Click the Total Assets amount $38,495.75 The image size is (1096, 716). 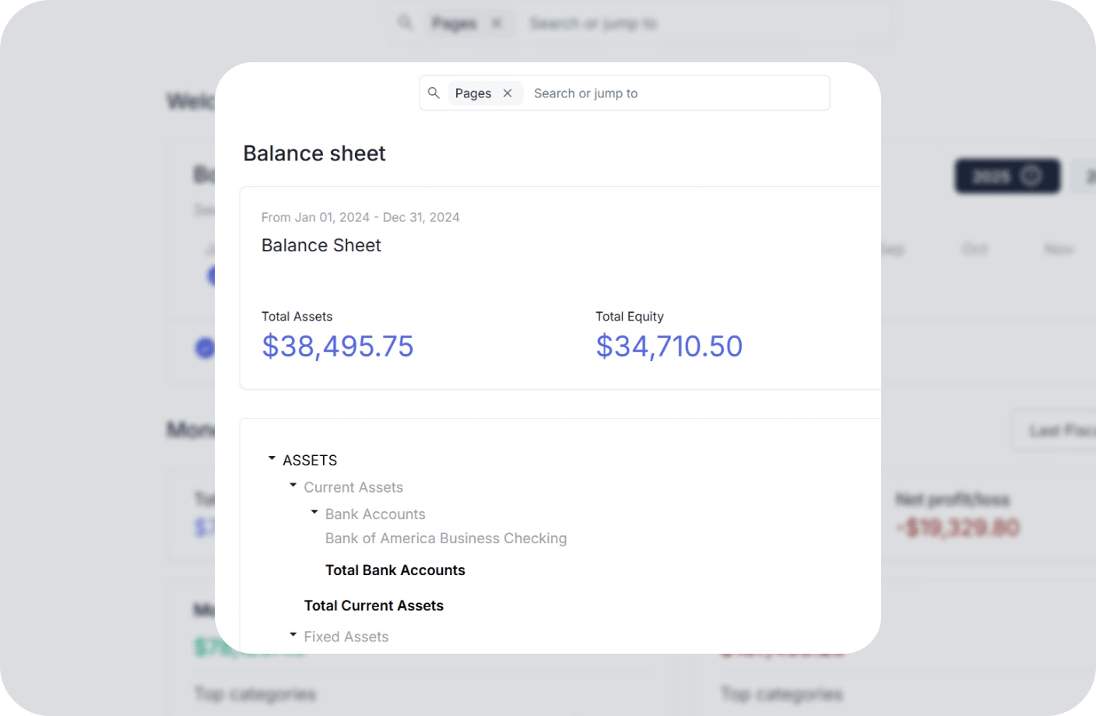click(338, 346)
